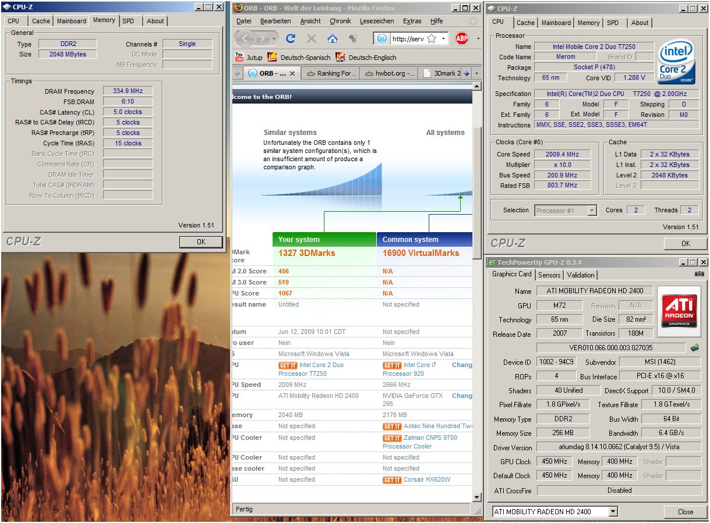The height and width of the screenshot is (523, 710).
Task: Open the Lesezeichen menu
Action: click(x=377, y=21)
